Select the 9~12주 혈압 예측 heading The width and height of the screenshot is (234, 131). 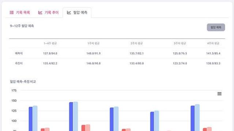click(x=22, y=26)
